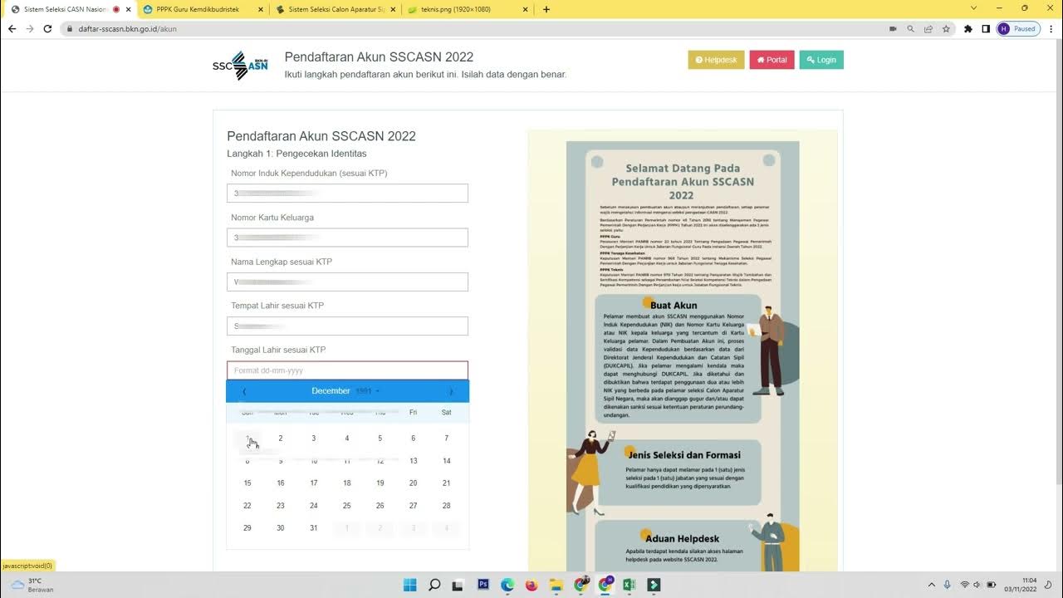This screenshot has width=1063, height=598.
Task: Open the Windows Start menu
Action: [410, 585]
